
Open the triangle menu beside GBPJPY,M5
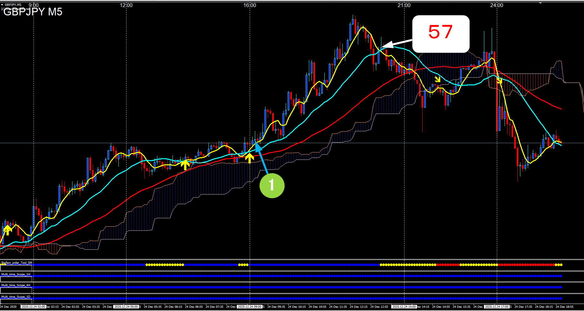pyautogui.click(x=2, y=5)
